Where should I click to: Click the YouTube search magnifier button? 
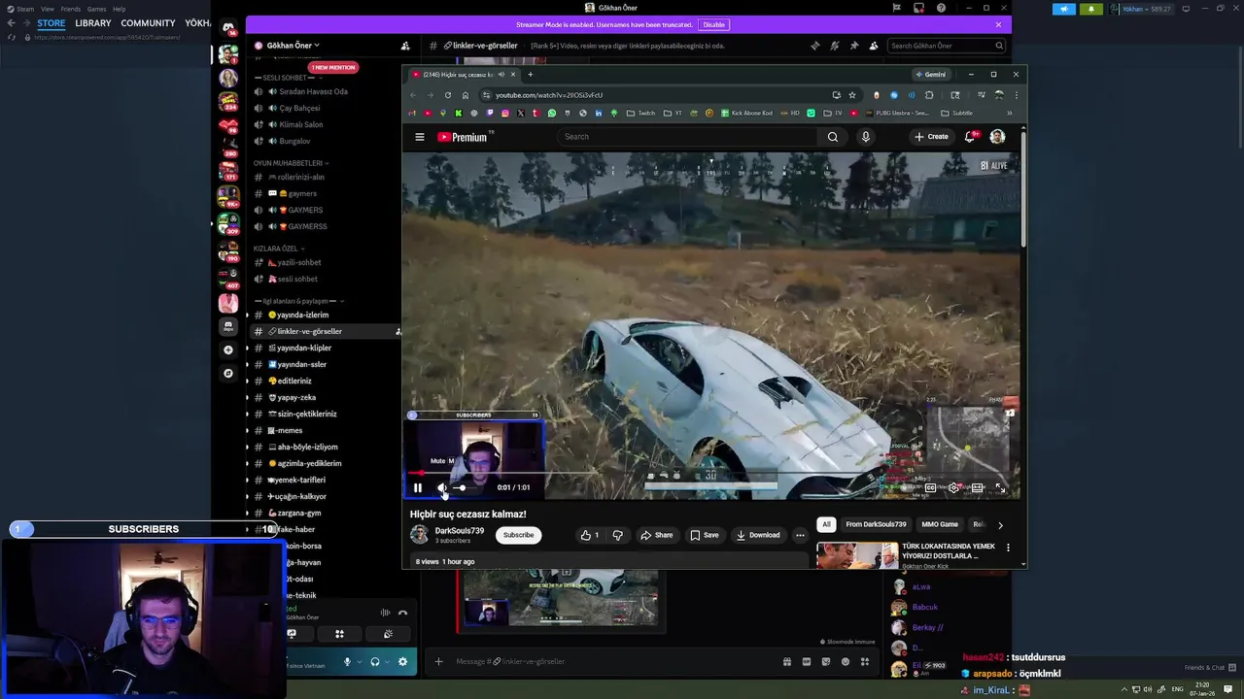point(833,137)
